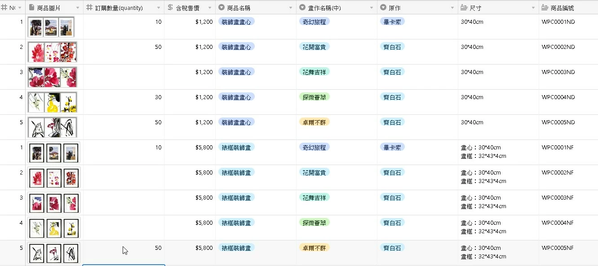598x266 pixels.
Task: Open image thumbnails for WPC0004ND row
Action: coord(52,102)
